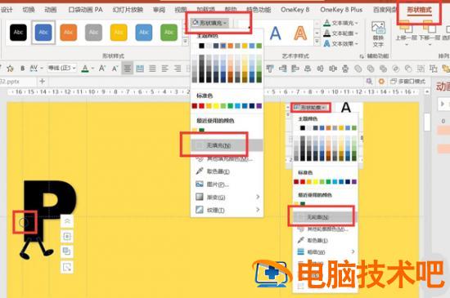Open the 形状填充 Shape Fill dropdown

coord(209,23)
